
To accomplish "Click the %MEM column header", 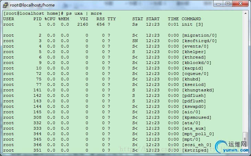I will tap(64, 19).
